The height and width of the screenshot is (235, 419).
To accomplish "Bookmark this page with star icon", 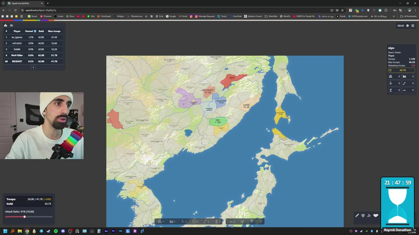I will [x=342, y=10].
